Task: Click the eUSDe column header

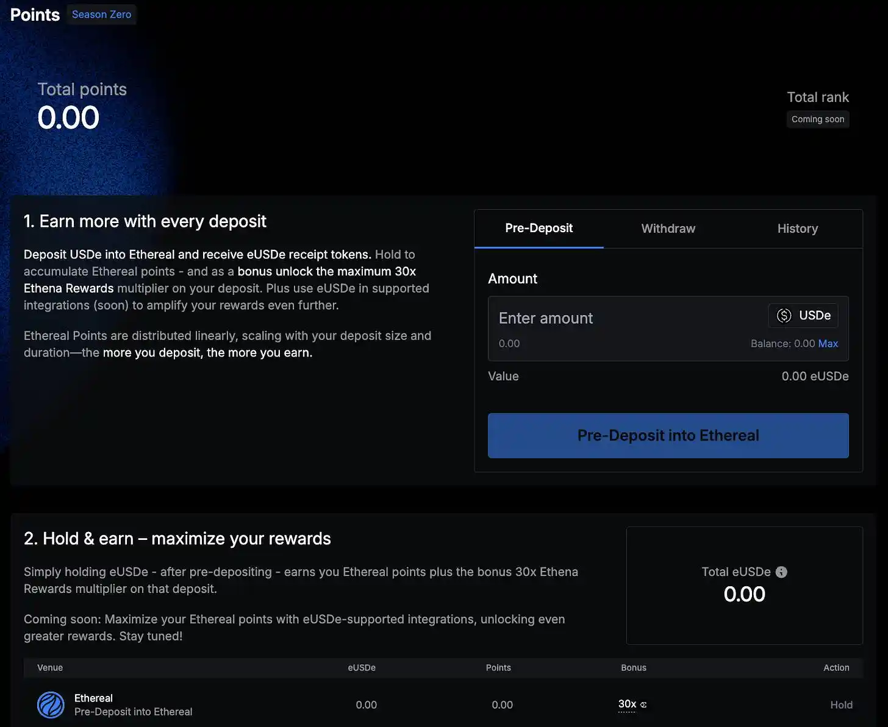Action: pos(362,668)
